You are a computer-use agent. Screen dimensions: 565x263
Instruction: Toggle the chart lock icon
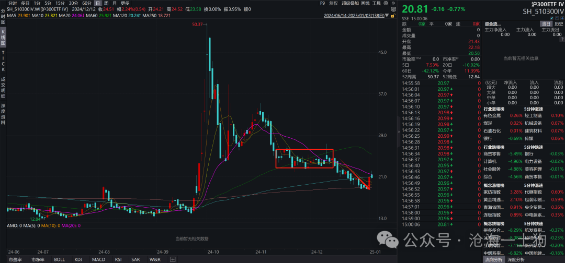(393, 16)
